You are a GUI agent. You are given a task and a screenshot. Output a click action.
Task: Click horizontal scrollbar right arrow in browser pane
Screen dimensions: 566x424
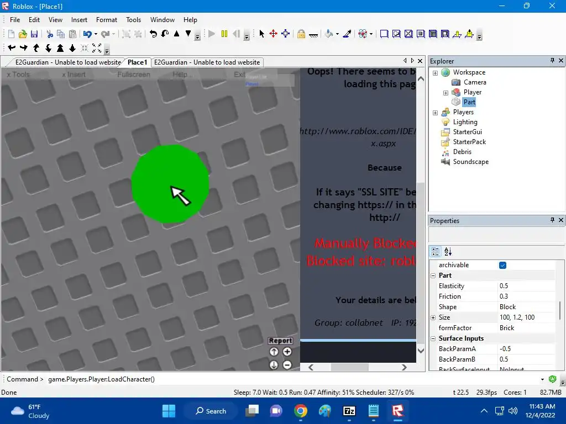pyautogui.click(x=404, y=367)
